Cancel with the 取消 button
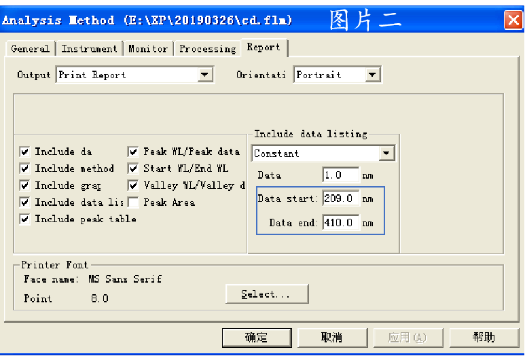Screen dimensions: 525x356 [332, 338]
